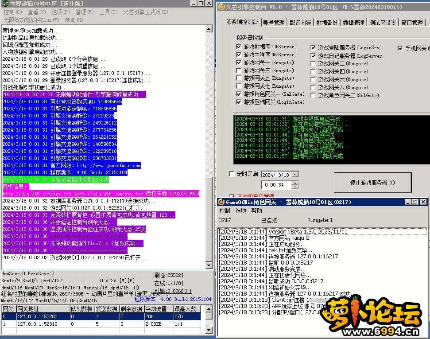Open the 控制 menu in the 角色网关 window

pyautogui.click(x=225, y=210)
